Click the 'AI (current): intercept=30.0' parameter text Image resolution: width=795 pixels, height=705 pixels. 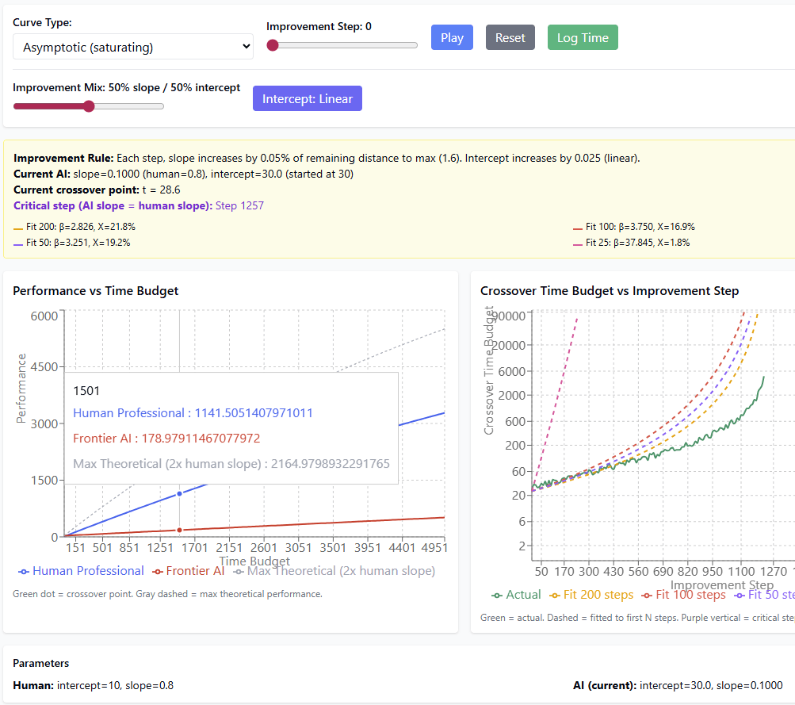tap(678, 686)
